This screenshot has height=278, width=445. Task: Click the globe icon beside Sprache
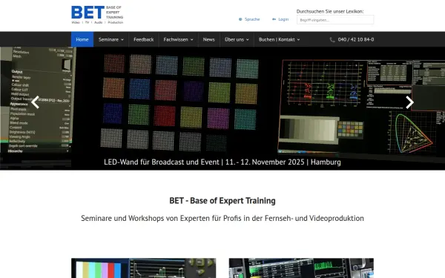(240, 19)
